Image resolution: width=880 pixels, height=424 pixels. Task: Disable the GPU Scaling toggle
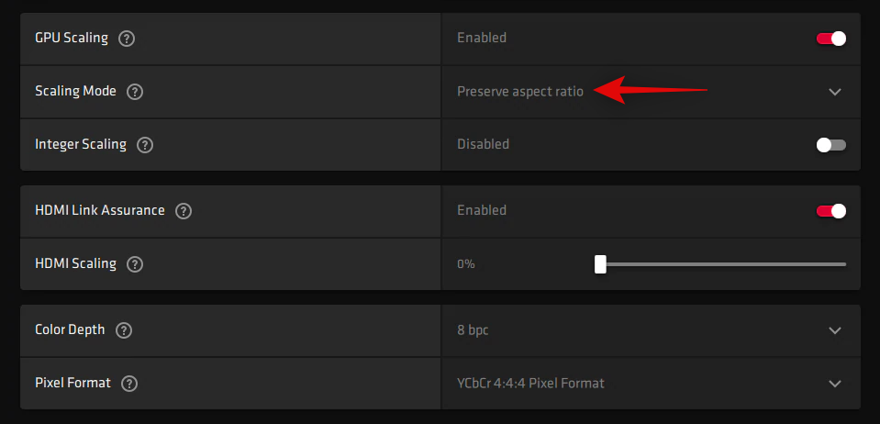pyautogui.click(x=830, y=39)
